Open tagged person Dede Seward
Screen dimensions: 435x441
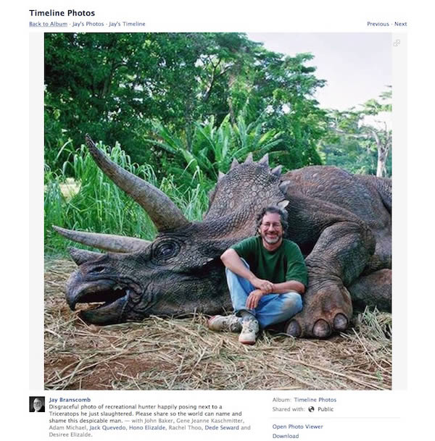[x=222, y=428]
